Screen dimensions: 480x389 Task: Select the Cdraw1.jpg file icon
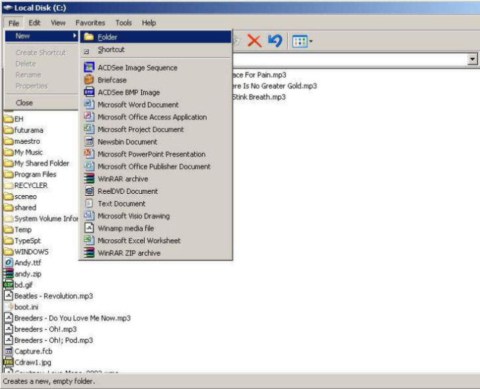[9, 362]
